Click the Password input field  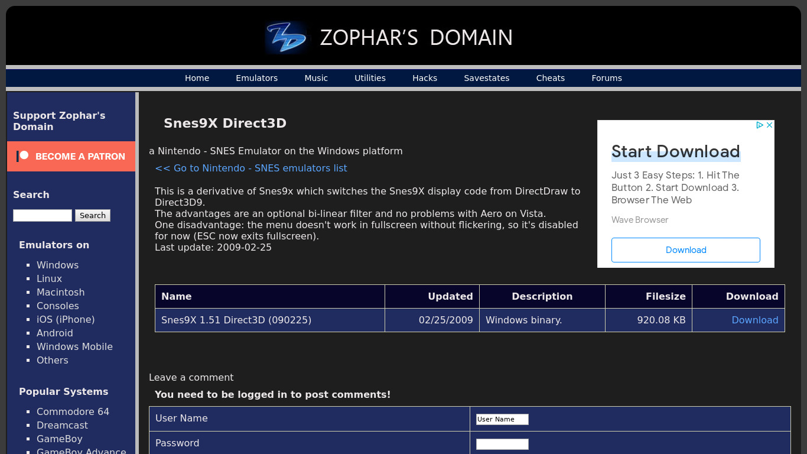click(502, 444)
